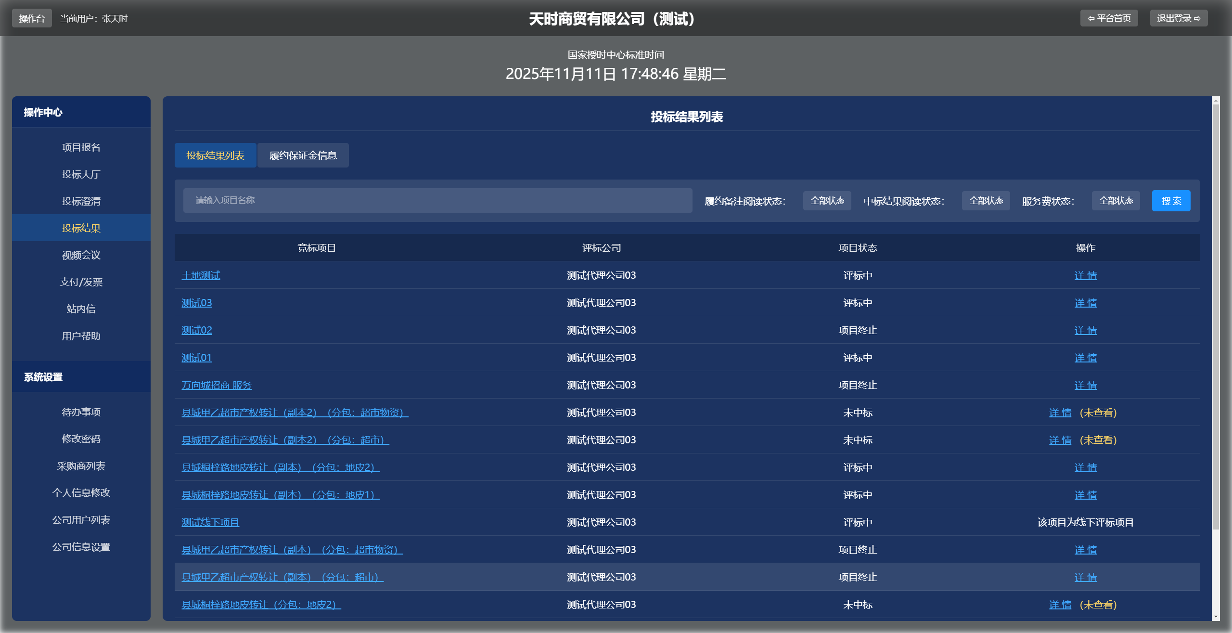Open 站内信 in the sidebar
Viewport: 1232px width, 633px height.
point(81,309)
